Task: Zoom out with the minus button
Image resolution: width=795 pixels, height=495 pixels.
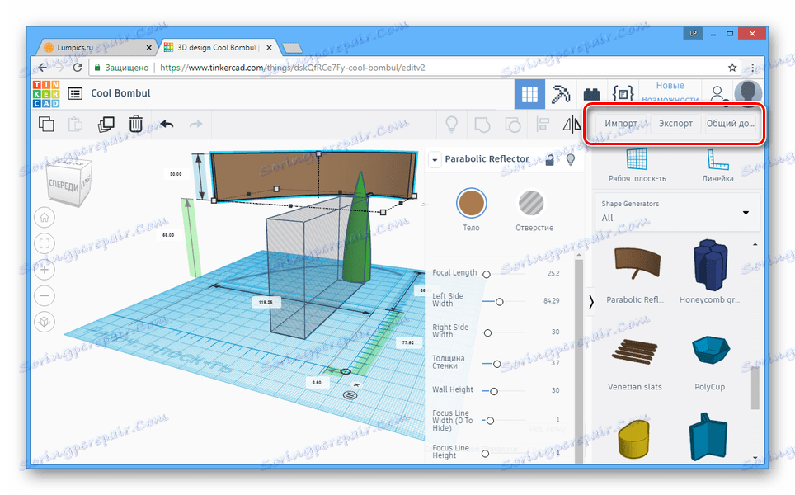Action: [45, 295]
